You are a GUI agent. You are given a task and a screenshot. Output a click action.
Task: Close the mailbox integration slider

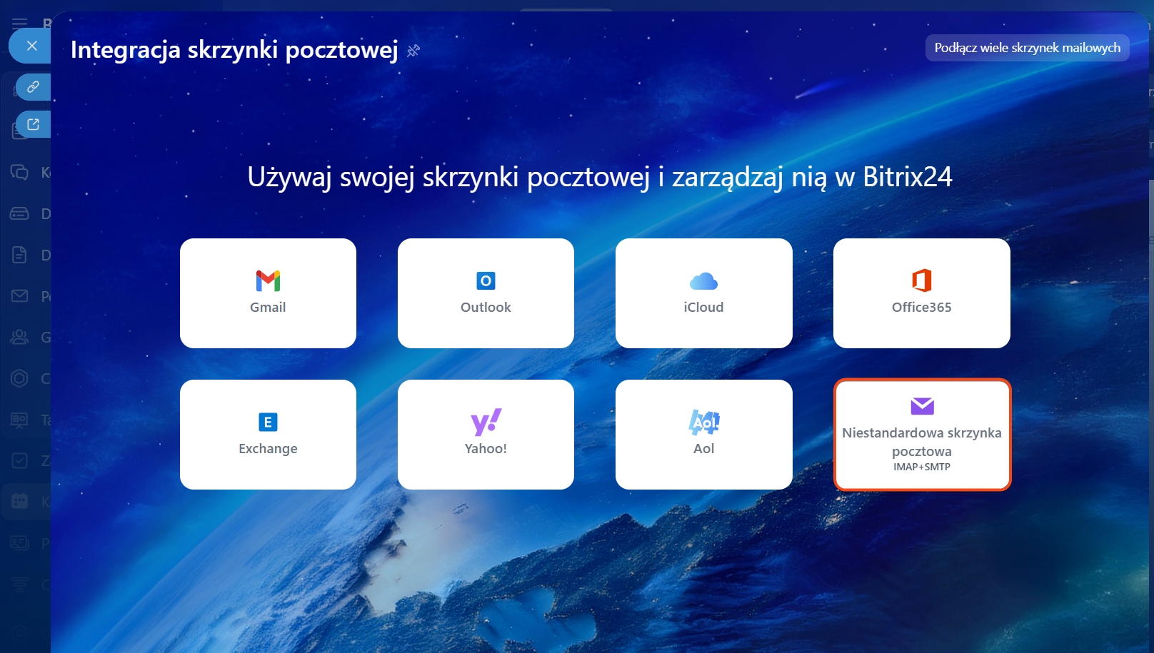pyautogui.click(x=31, y=46)
